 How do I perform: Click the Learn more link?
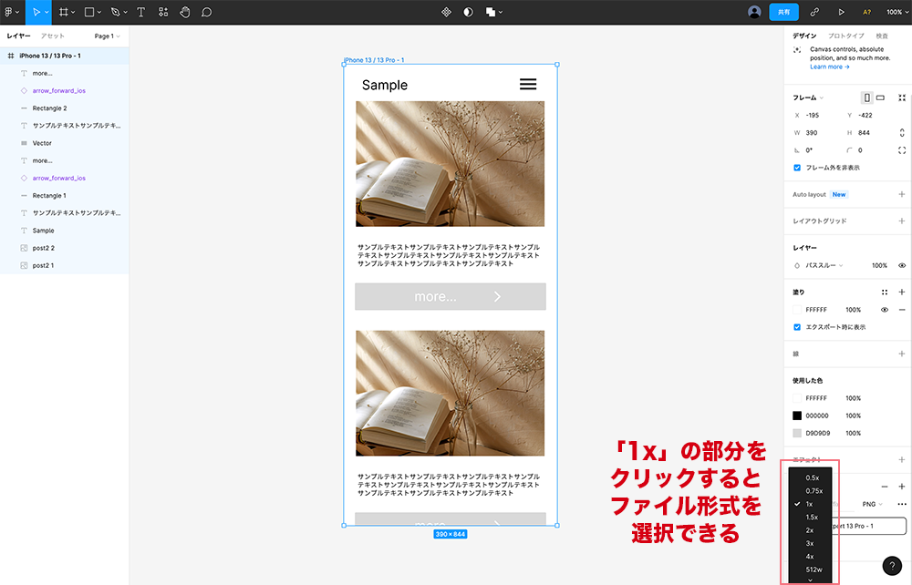829,67
